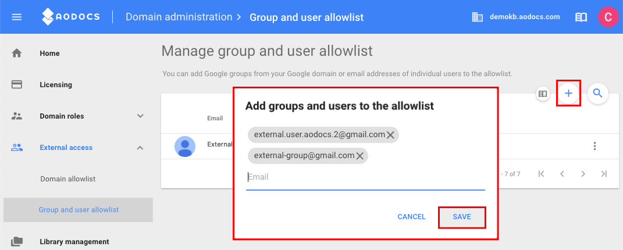Select Group and user allowlist sidebar item
This screenshot has height=250, width=623.
79,209
